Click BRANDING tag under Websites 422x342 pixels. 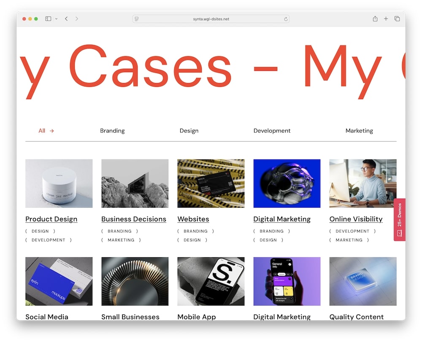point(196,231)
